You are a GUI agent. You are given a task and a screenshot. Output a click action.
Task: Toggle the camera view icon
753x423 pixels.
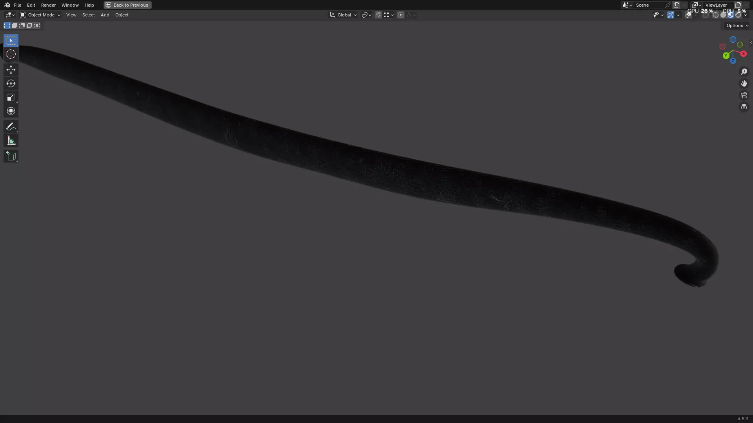click(x=744, y=95)
